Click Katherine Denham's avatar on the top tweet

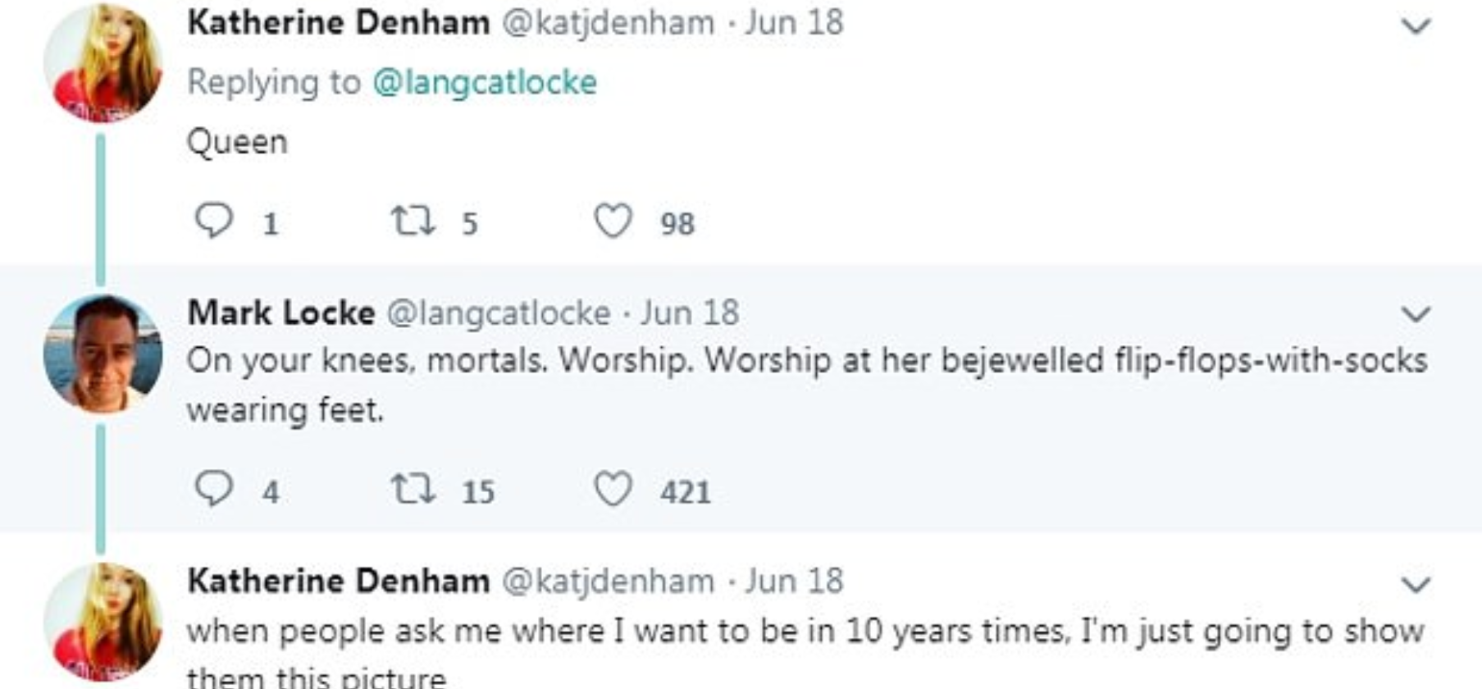[x=103, y=62]
